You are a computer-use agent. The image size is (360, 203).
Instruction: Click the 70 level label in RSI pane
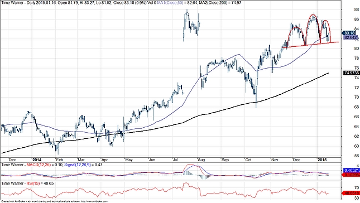pyautogui.click(x=357, y=188)
